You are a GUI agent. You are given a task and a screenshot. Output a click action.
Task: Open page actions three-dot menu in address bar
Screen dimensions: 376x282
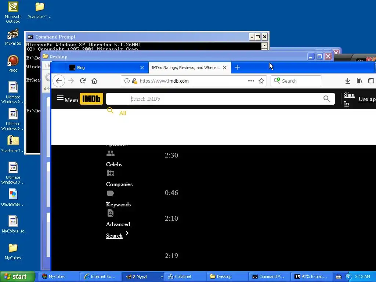251,81
